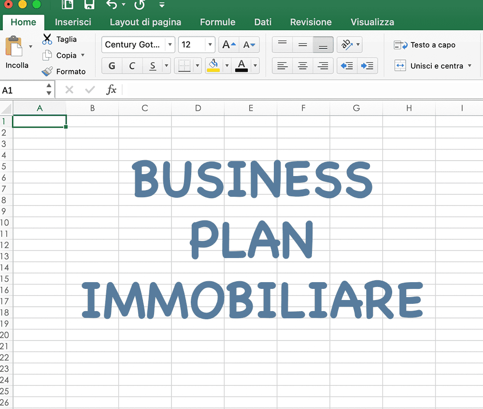This screenshot has width=483, height=409.
Task: Enable center horizontal text alignment
Action: click(302, 66)
